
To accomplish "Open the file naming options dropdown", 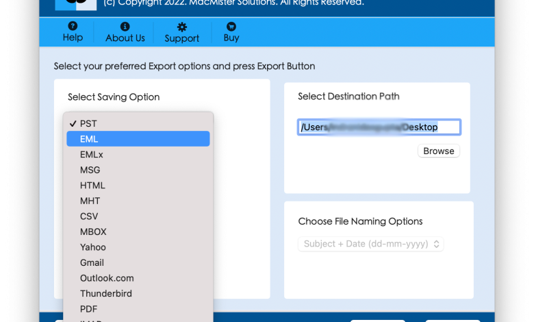I will point(370,244).
